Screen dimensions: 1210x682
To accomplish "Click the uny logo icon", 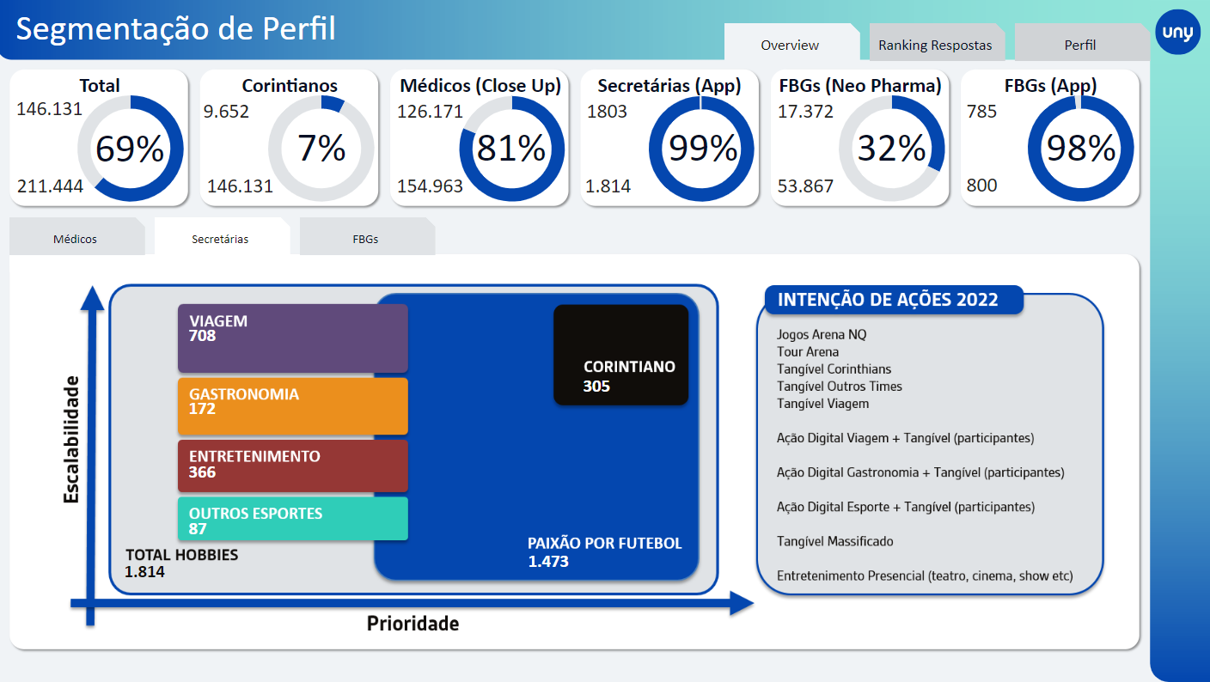I will pyautogui.click(x=1177, y=32).
